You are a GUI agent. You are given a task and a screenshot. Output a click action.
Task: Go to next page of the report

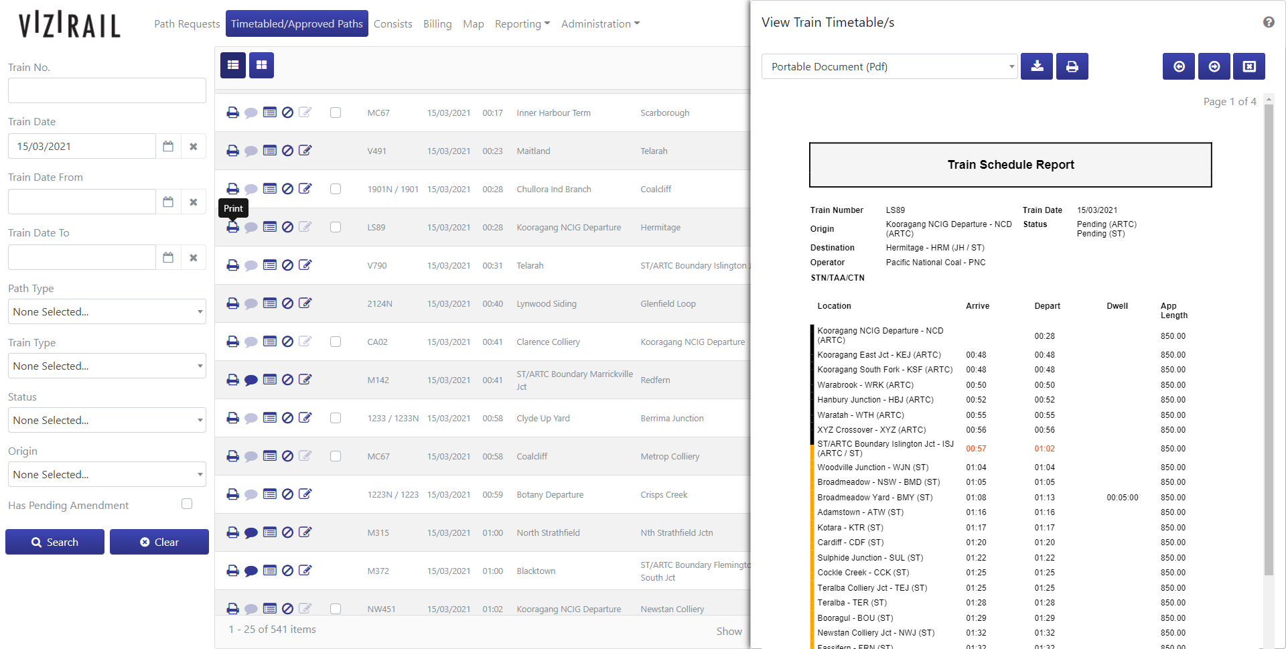1214,66
